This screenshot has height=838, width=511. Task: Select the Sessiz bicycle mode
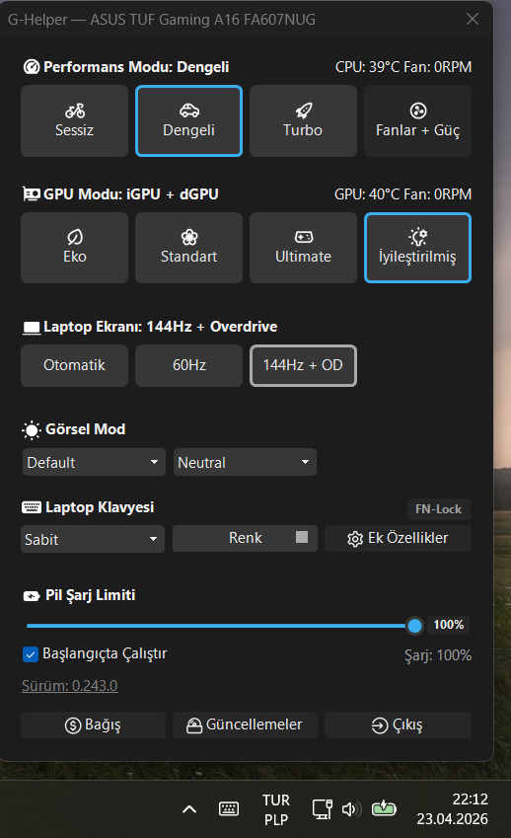pos(74,120)
